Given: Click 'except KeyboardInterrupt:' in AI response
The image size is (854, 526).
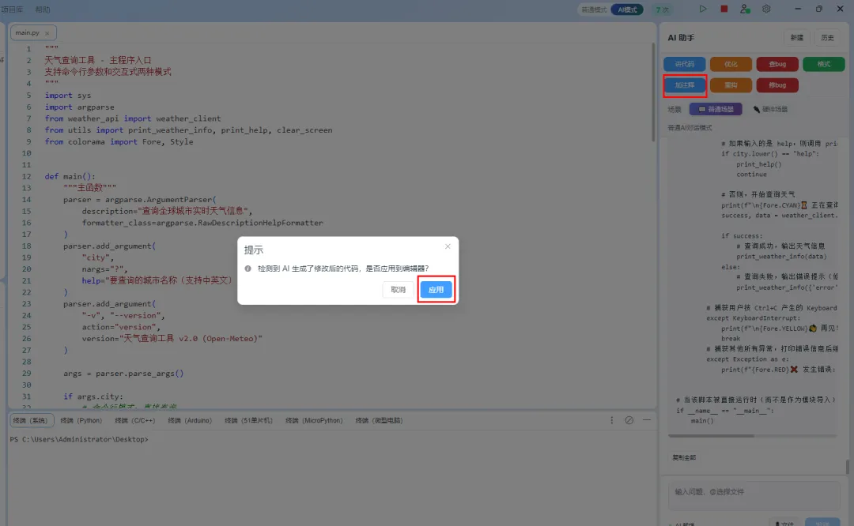Looking at the screenshot, I should (754, 317).
